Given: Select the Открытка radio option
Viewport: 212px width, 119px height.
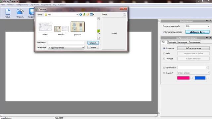Looking at the screenshot, I should click(x=164, y=48).
